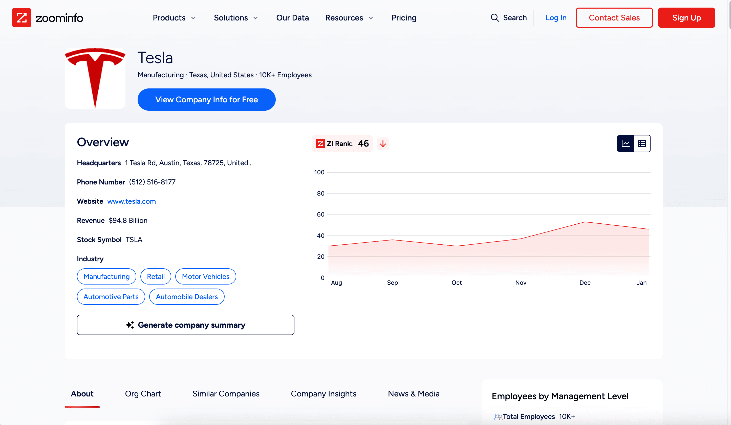
Task: Expand the Resources dropdown menu
Action: click(x=349, y=18)
